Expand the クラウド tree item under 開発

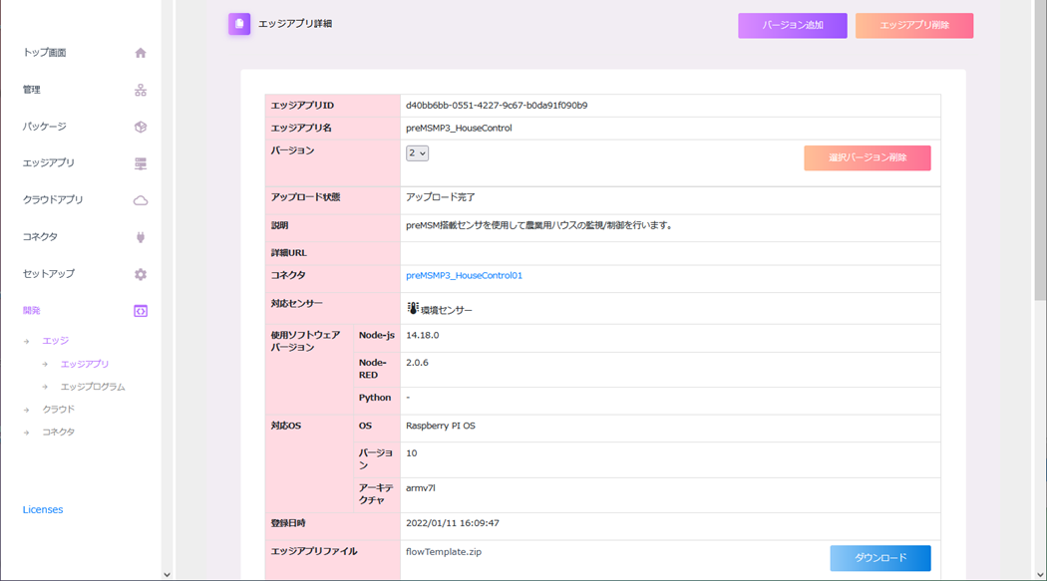point(58,410)
